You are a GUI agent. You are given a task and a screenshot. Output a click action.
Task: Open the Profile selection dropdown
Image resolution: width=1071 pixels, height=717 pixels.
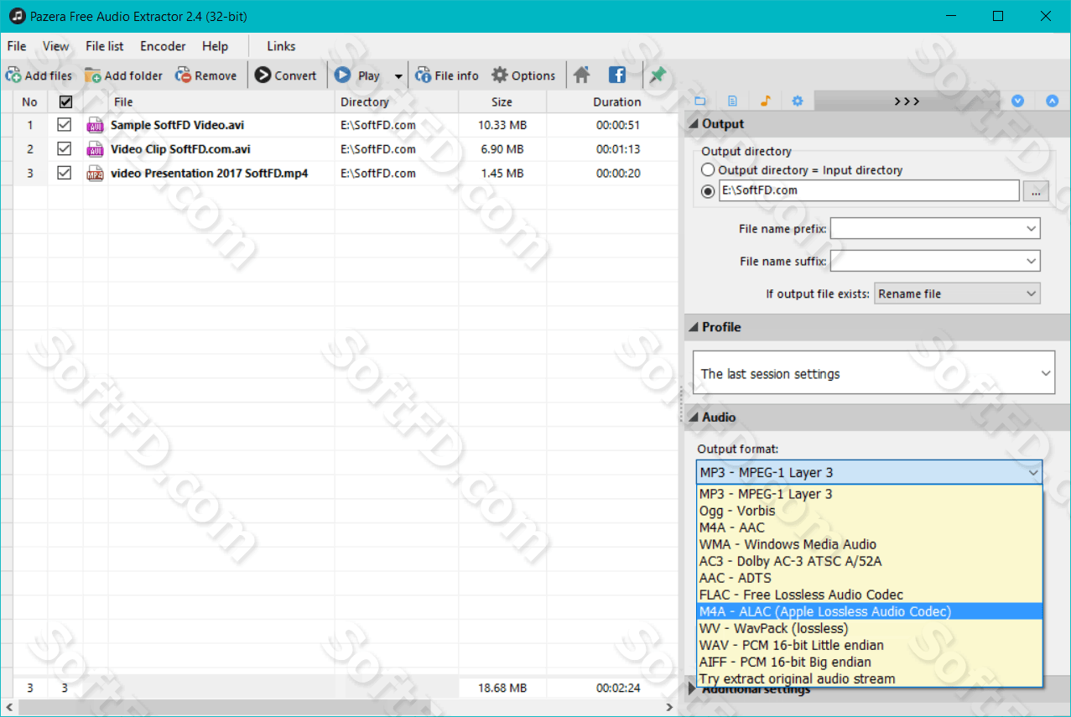875,373
